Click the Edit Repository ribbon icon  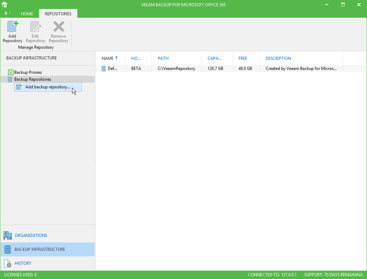pyautogui.click(x=36, y=26)
